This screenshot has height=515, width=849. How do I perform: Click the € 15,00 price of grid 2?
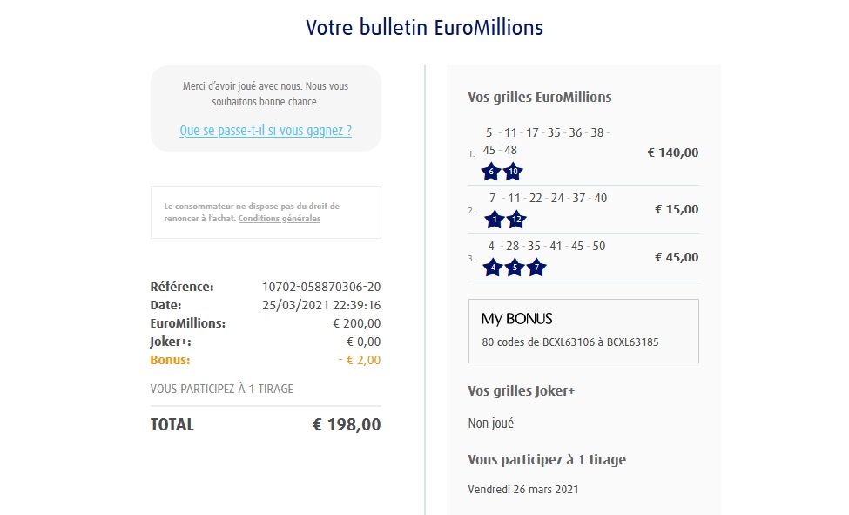677,209
